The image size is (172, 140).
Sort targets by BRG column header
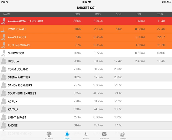(x=77, y=14)
